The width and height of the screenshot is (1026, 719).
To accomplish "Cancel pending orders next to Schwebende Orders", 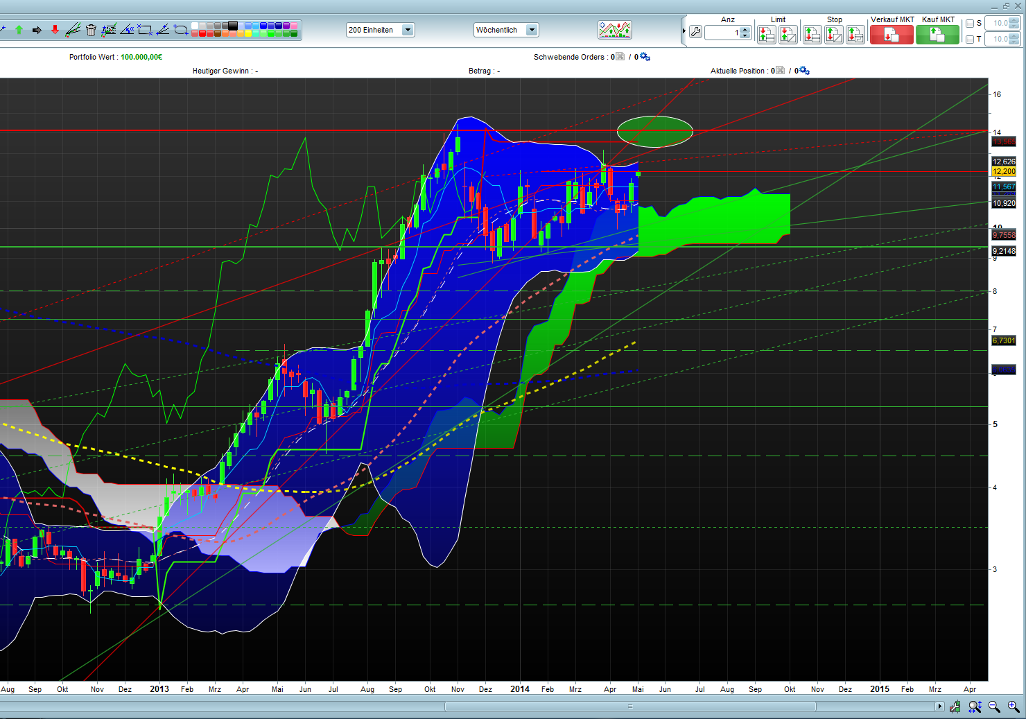I will (620, 57).
